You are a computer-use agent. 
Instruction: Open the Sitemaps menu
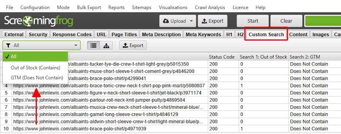[x=142, y=7]
